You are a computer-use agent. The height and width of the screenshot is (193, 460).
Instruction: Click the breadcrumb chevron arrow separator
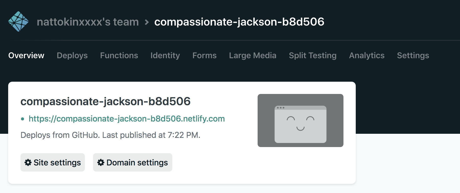coord(147,22)
